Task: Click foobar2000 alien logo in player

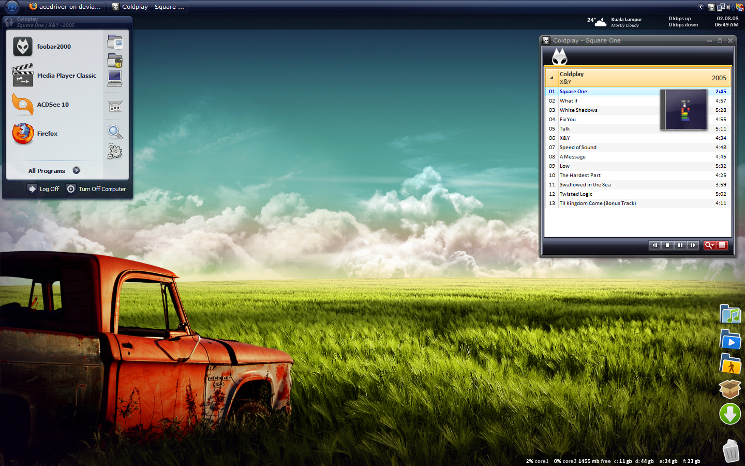Action: (559, 56)
